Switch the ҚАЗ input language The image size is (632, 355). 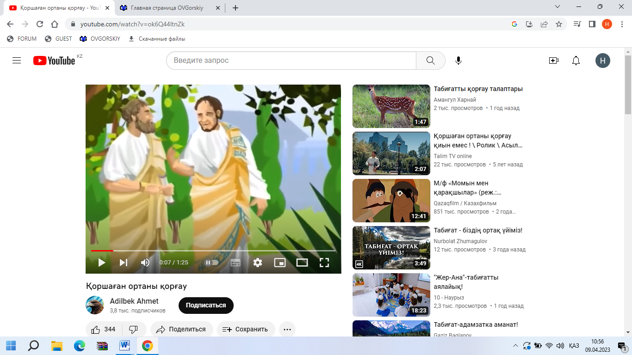tap(574, 346)
